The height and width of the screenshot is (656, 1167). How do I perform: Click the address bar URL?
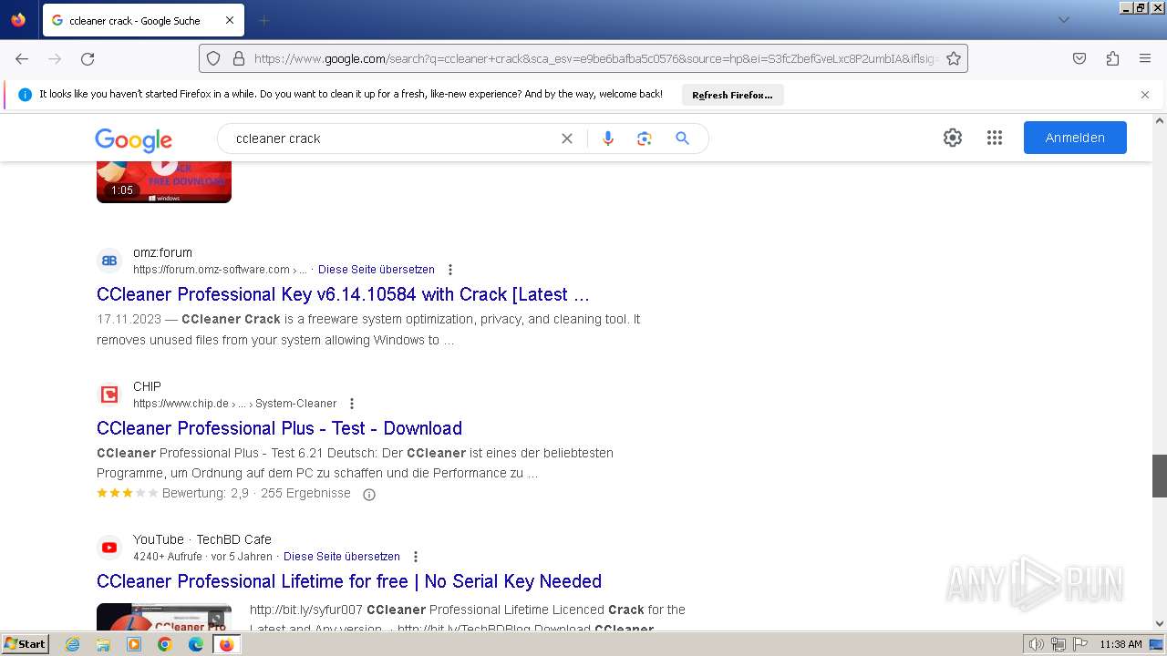pos(595,58)
